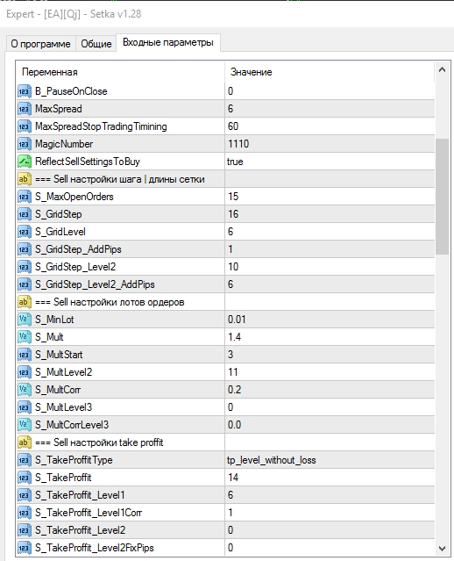Screen dimensions: 454x561
Task: Click the icon of S_GridStep_AddPips row
Action: [x=25, y=249]
